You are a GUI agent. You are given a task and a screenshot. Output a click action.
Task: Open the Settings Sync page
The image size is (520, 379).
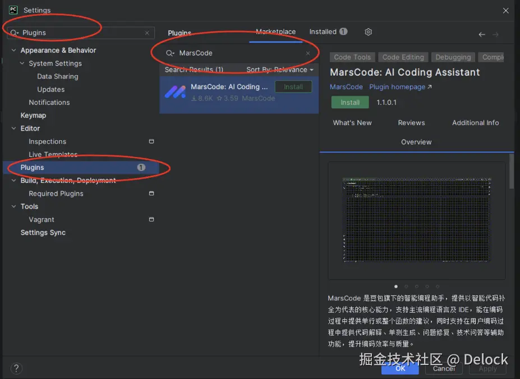point(43,233)
